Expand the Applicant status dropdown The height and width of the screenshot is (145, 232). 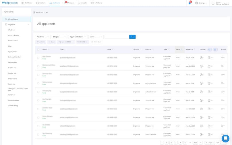pyautogui.click(x=78, y=37)
